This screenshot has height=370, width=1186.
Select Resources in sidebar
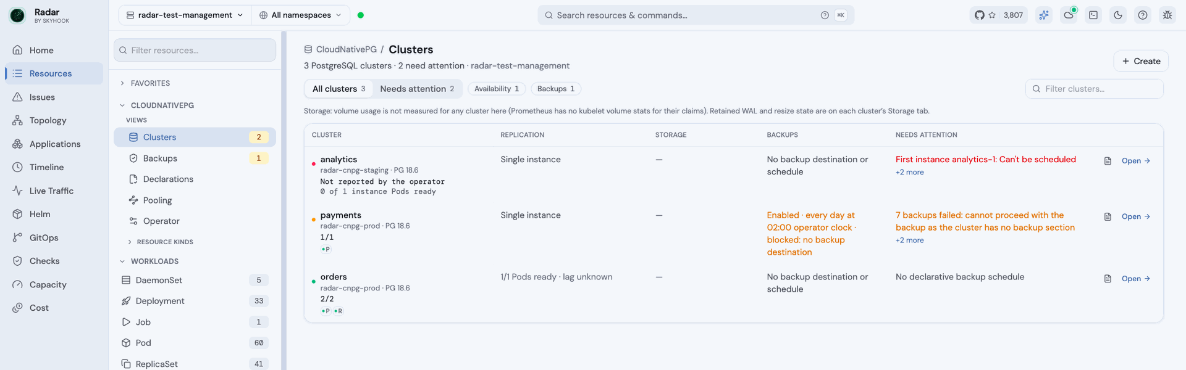coord(54,73)
